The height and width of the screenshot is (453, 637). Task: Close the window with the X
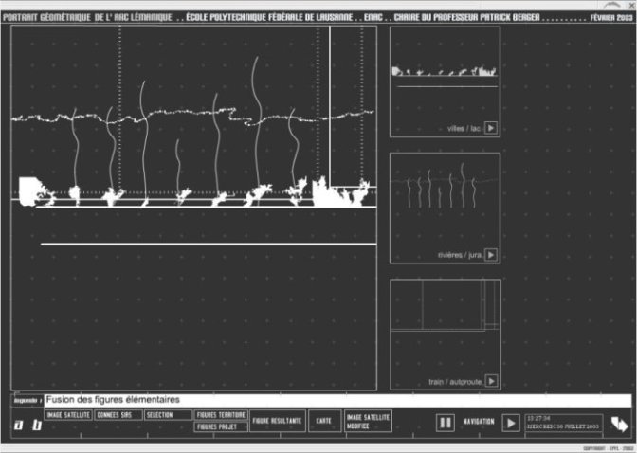click(631, 5)
